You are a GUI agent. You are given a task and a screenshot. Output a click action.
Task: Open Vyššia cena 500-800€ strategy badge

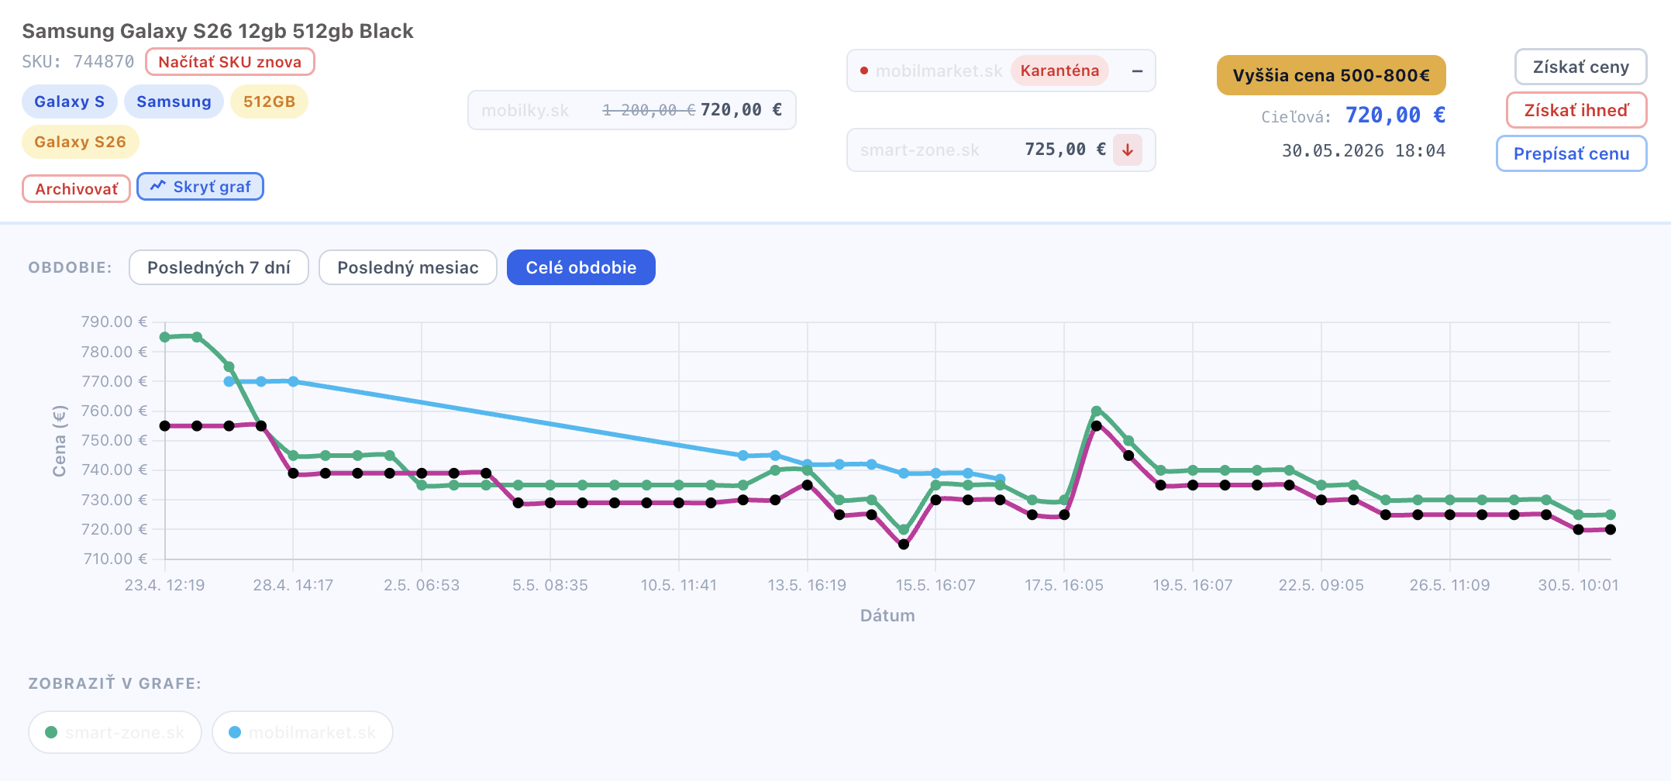point(1332,75)
